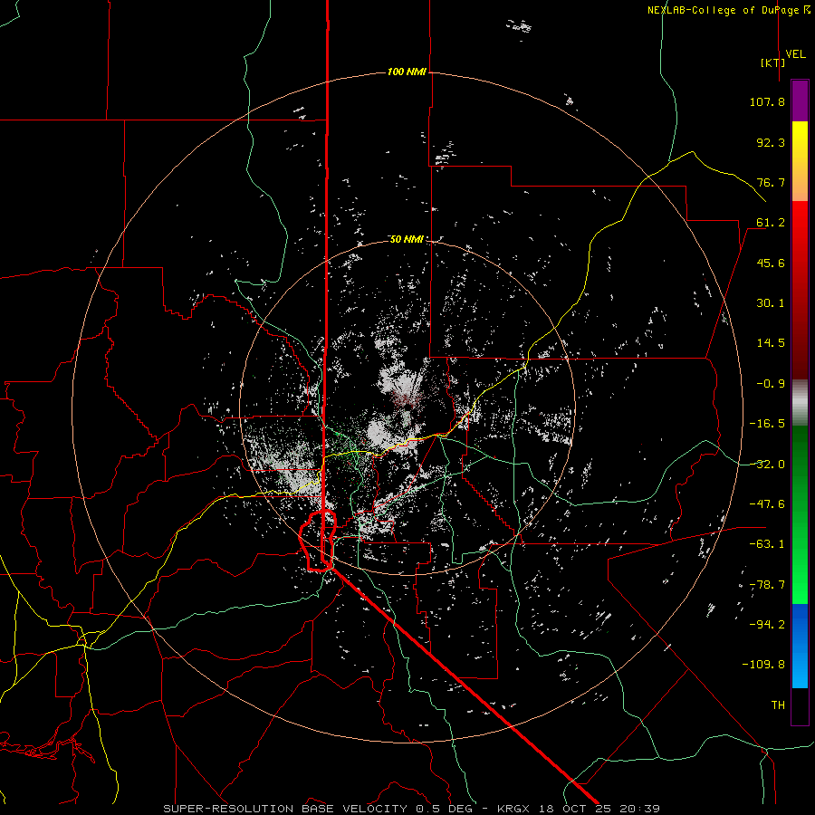Image resolution: width=815 pixels, height=815 pixels.
Task: Select the 92.3 scale value
Action: (771, 142)
